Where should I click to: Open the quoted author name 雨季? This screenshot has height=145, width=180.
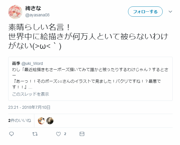(x=16, y=63)
